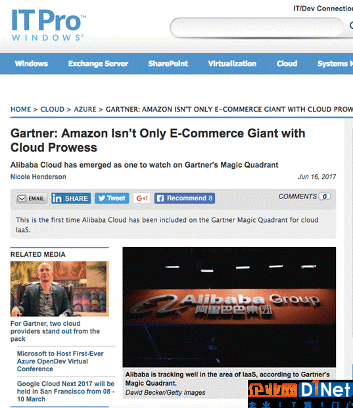The image size is (353, 408).
Task: Select the SharePoint menu item
Action: pyautogui.click(x=168, y=64)
